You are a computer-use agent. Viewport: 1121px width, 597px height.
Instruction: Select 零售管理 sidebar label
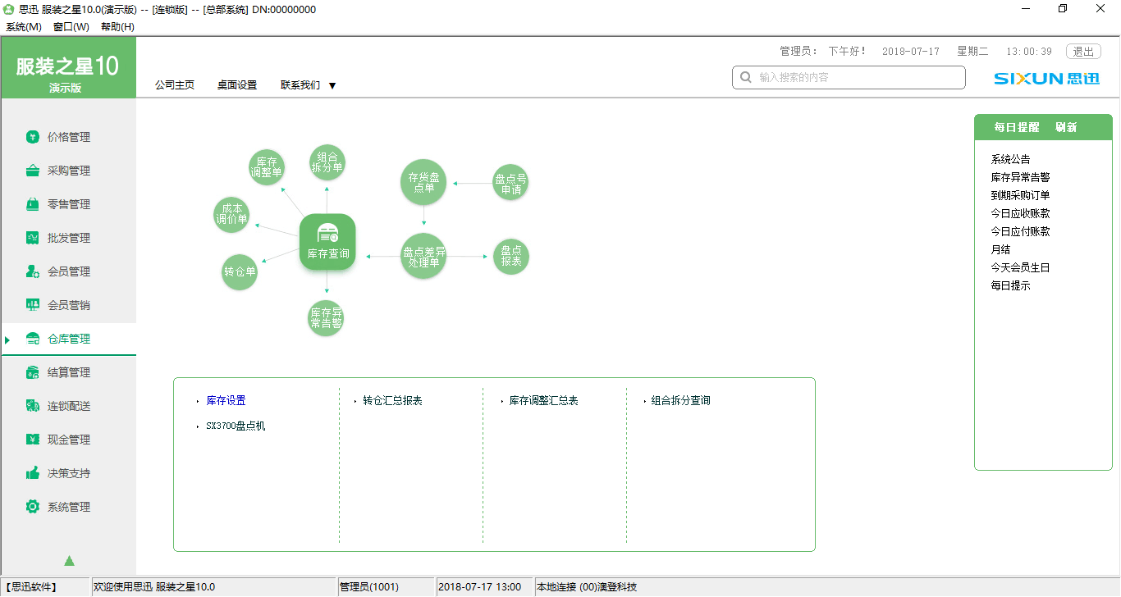click(x=69, y=204)
